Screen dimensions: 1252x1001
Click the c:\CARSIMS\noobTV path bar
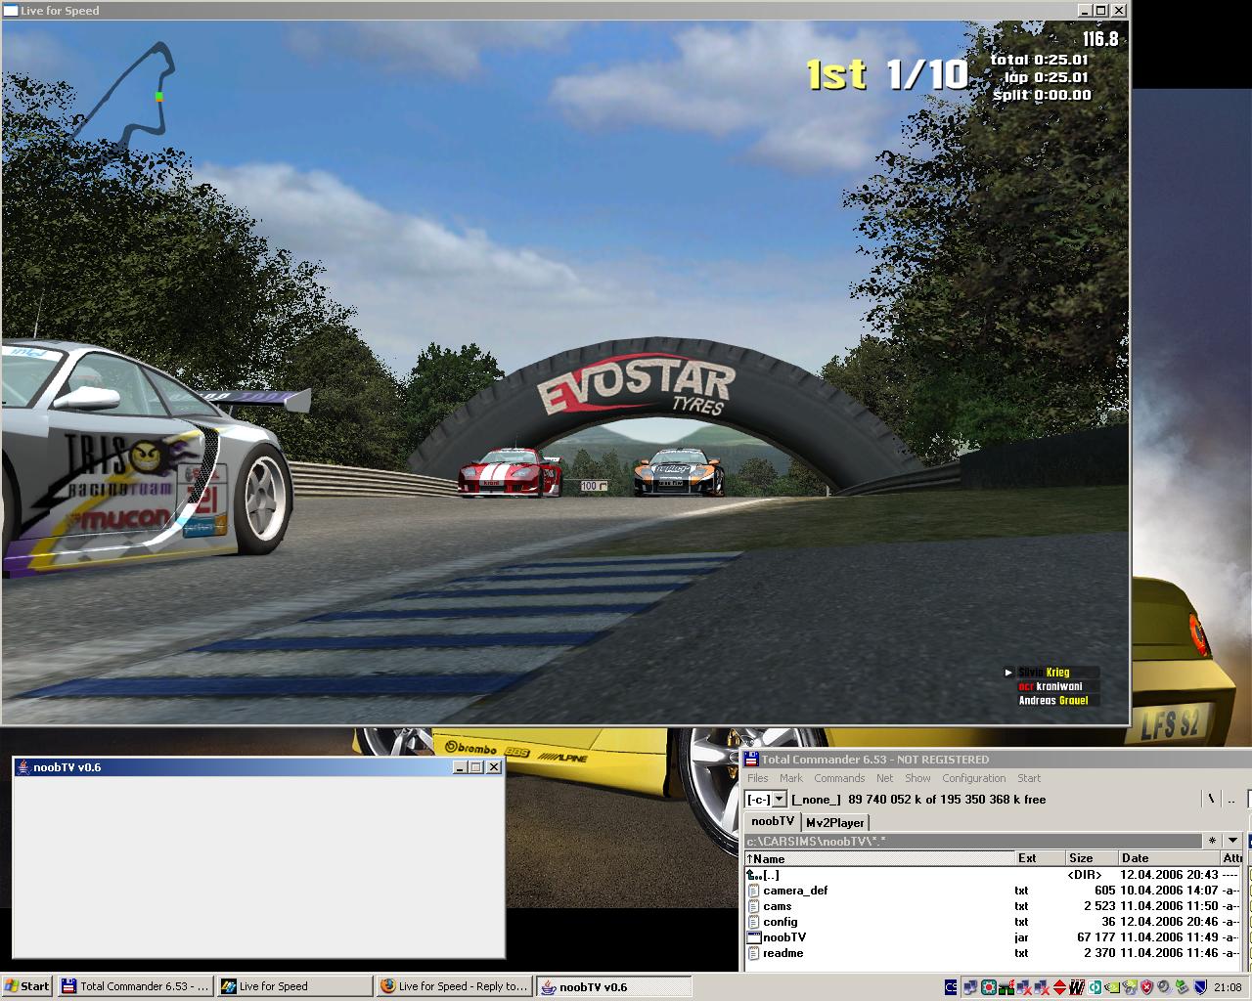[973, 841]
